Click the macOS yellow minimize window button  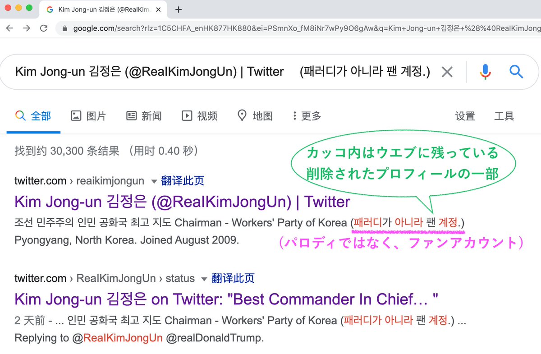tap(18, 8)
